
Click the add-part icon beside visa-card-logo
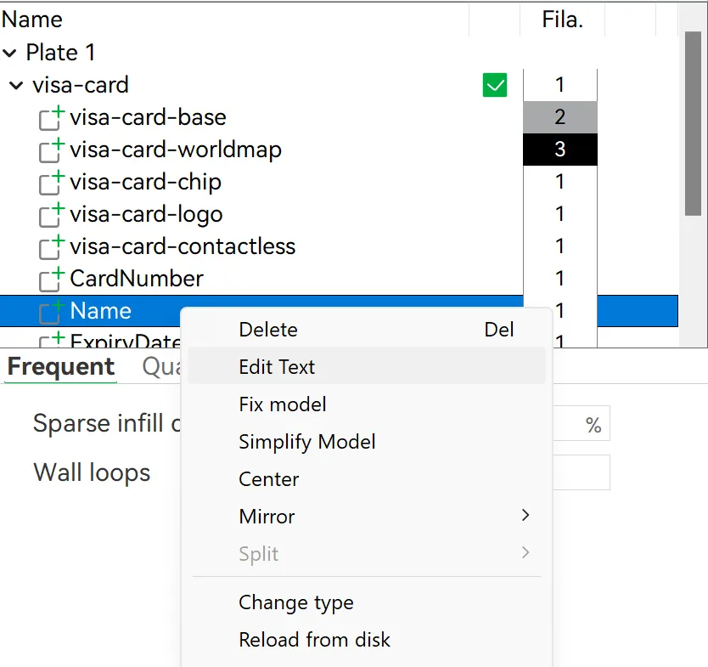[50, 214]
